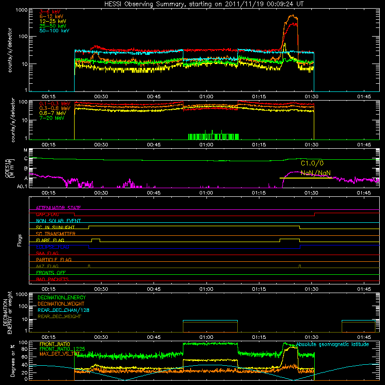Select the GAP_FLAG label

point(47,214)
